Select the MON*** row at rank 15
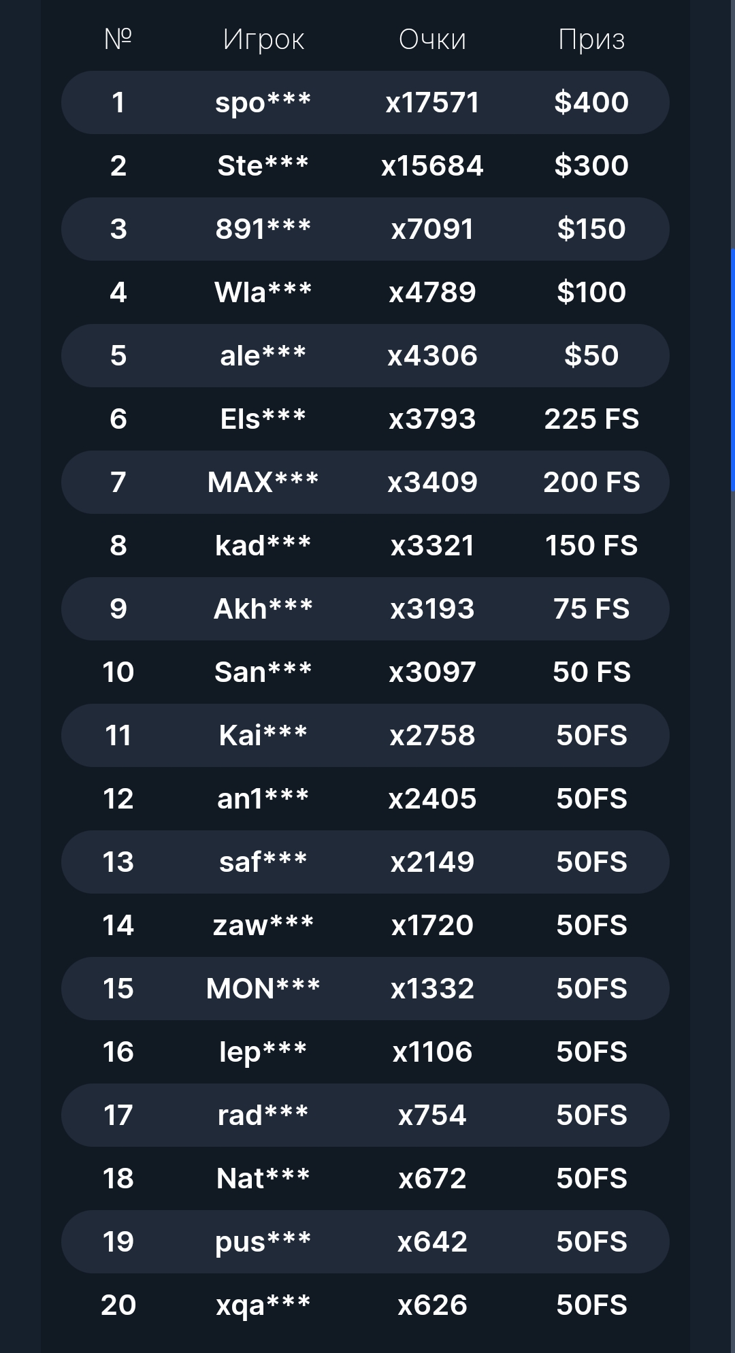 (x=365, y=989)
